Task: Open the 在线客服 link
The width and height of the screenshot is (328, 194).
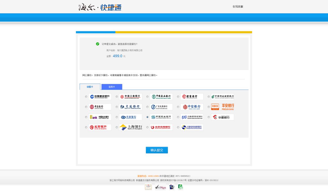Action: click(238, 6)
